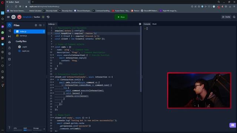Click the Storage usage bar
Image resolution: width=237 pixels, height=133 pixels.
pyautogui.click(x=37, y=130)
